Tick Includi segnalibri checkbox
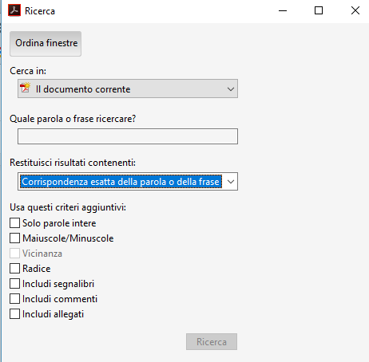This screenshot has width=369, height=362. [x=14, y=284]
